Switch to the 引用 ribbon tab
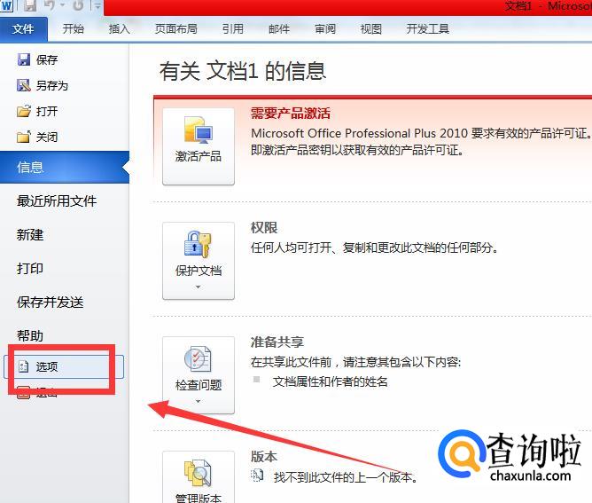Viewport: 592px width, 503px height. click(x=232, y=29)
